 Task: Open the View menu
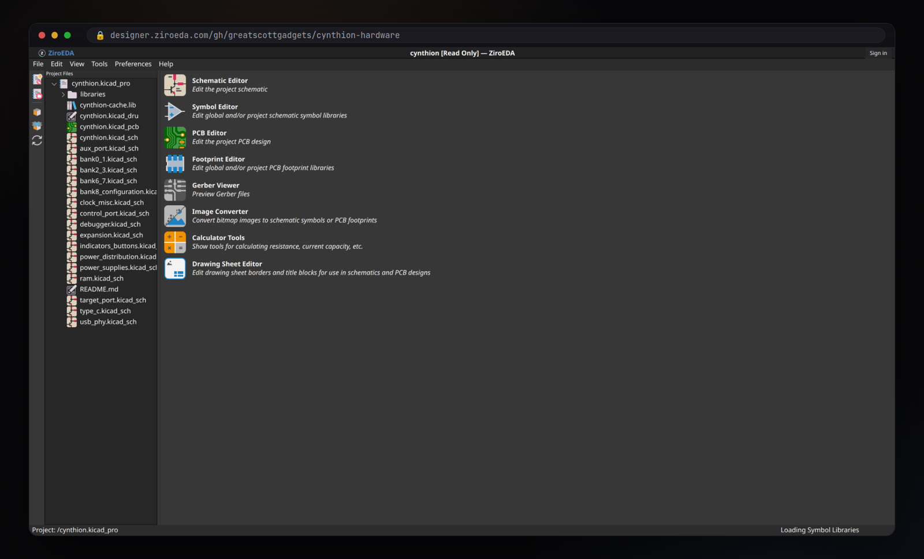(77, 64)
